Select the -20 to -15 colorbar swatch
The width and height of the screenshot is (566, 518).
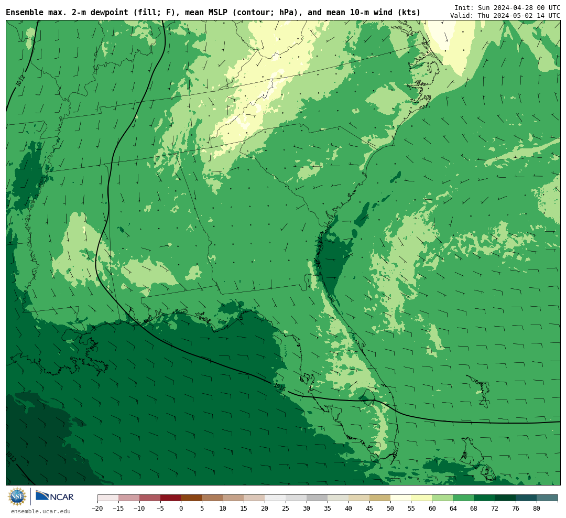(108, 498)
